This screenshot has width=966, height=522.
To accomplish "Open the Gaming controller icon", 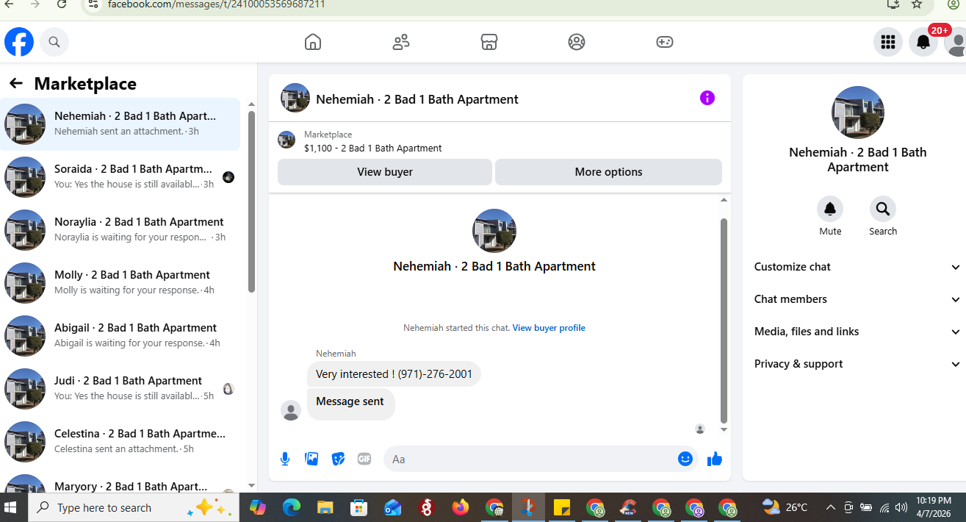I will 665,42.
